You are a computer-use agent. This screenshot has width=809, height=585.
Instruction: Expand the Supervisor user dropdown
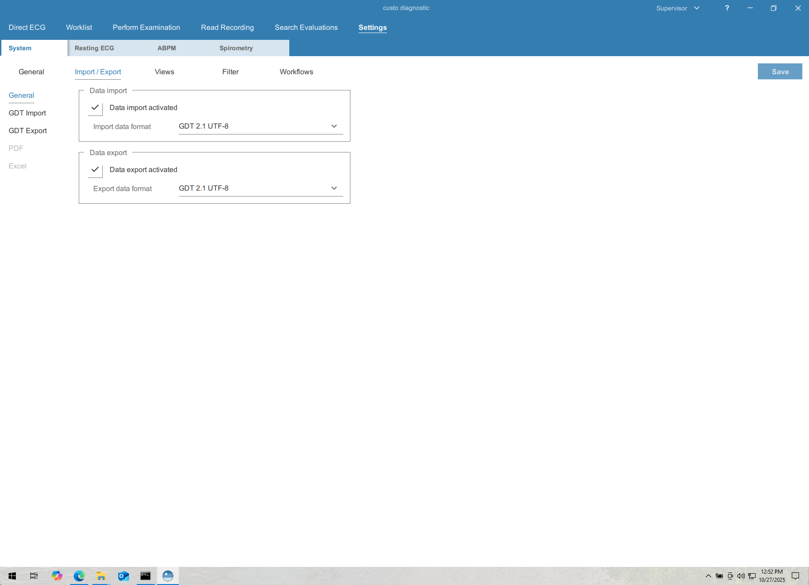(x=678, y=8)
